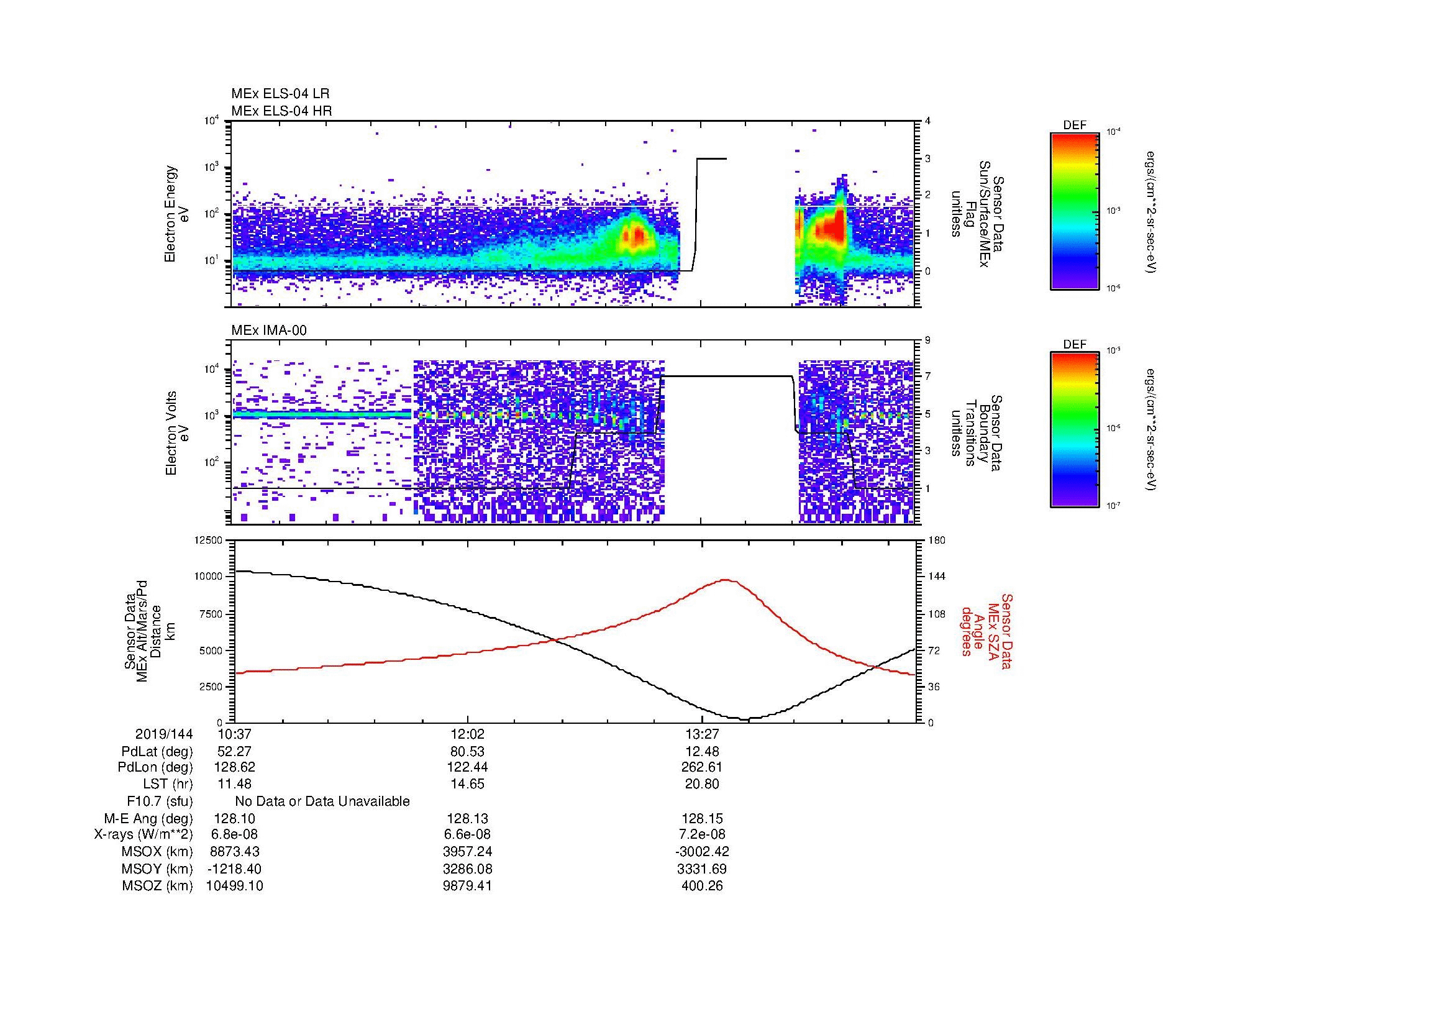Click the MSOX value '-3002.42'

point(703,852)
